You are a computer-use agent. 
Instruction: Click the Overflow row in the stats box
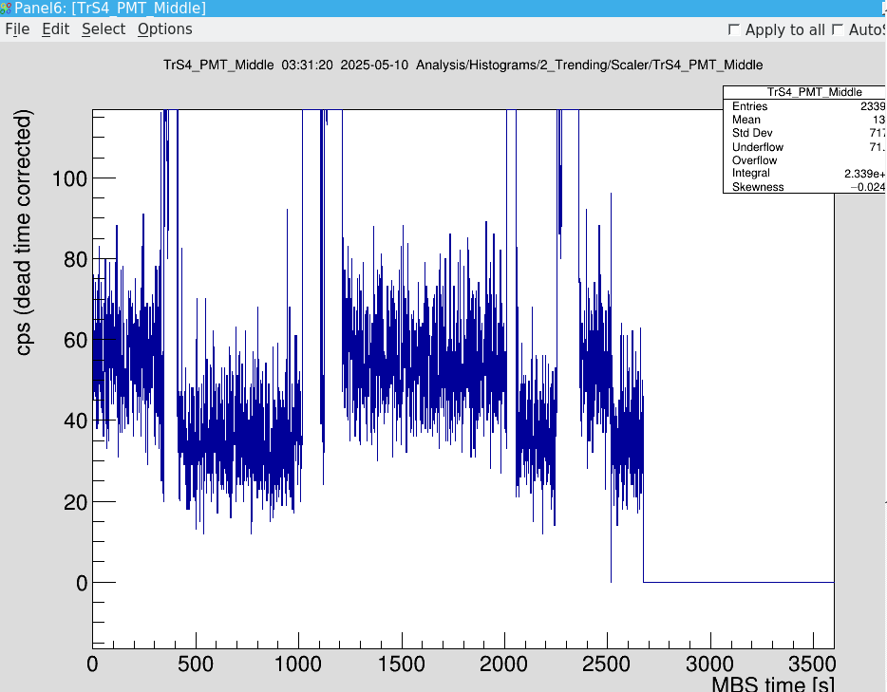coord(805,160)
